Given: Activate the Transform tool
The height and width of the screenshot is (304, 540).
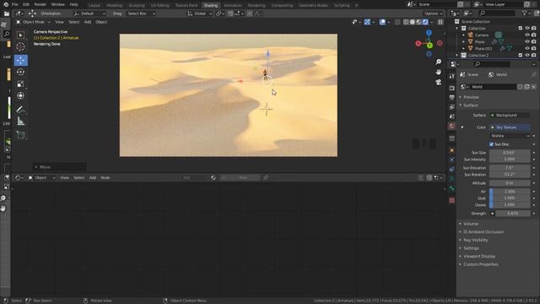Looking at the screenshot, I should (x=20, y=95).
